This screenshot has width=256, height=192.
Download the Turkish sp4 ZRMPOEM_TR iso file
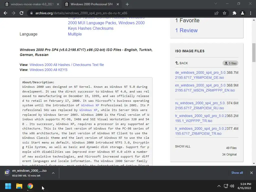tap(201, 131)
